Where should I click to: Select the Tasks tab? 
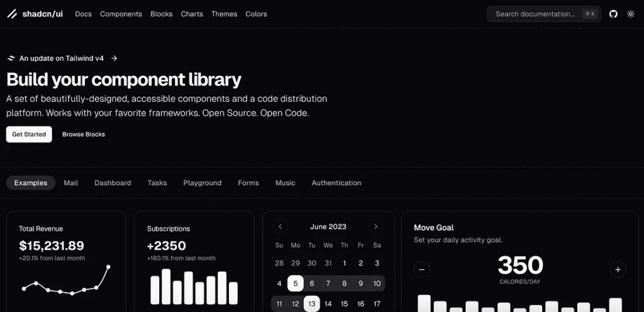(x=157, y=183)
